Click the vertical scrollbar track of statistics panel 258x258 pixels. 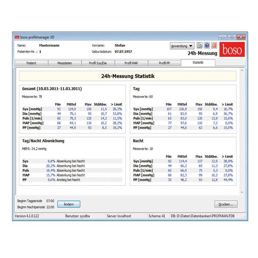coord(242,131)
